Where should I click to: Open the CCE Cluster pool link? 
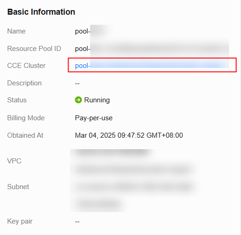pos(152,66)
